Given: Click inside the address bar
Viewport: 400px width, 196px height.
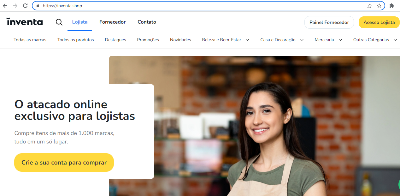Looking at the screenshot, I should 126,5.
